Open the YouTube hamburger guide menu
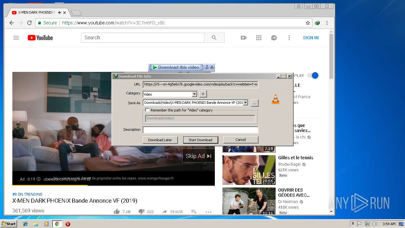The image size is (405, 228). [16, 38]
